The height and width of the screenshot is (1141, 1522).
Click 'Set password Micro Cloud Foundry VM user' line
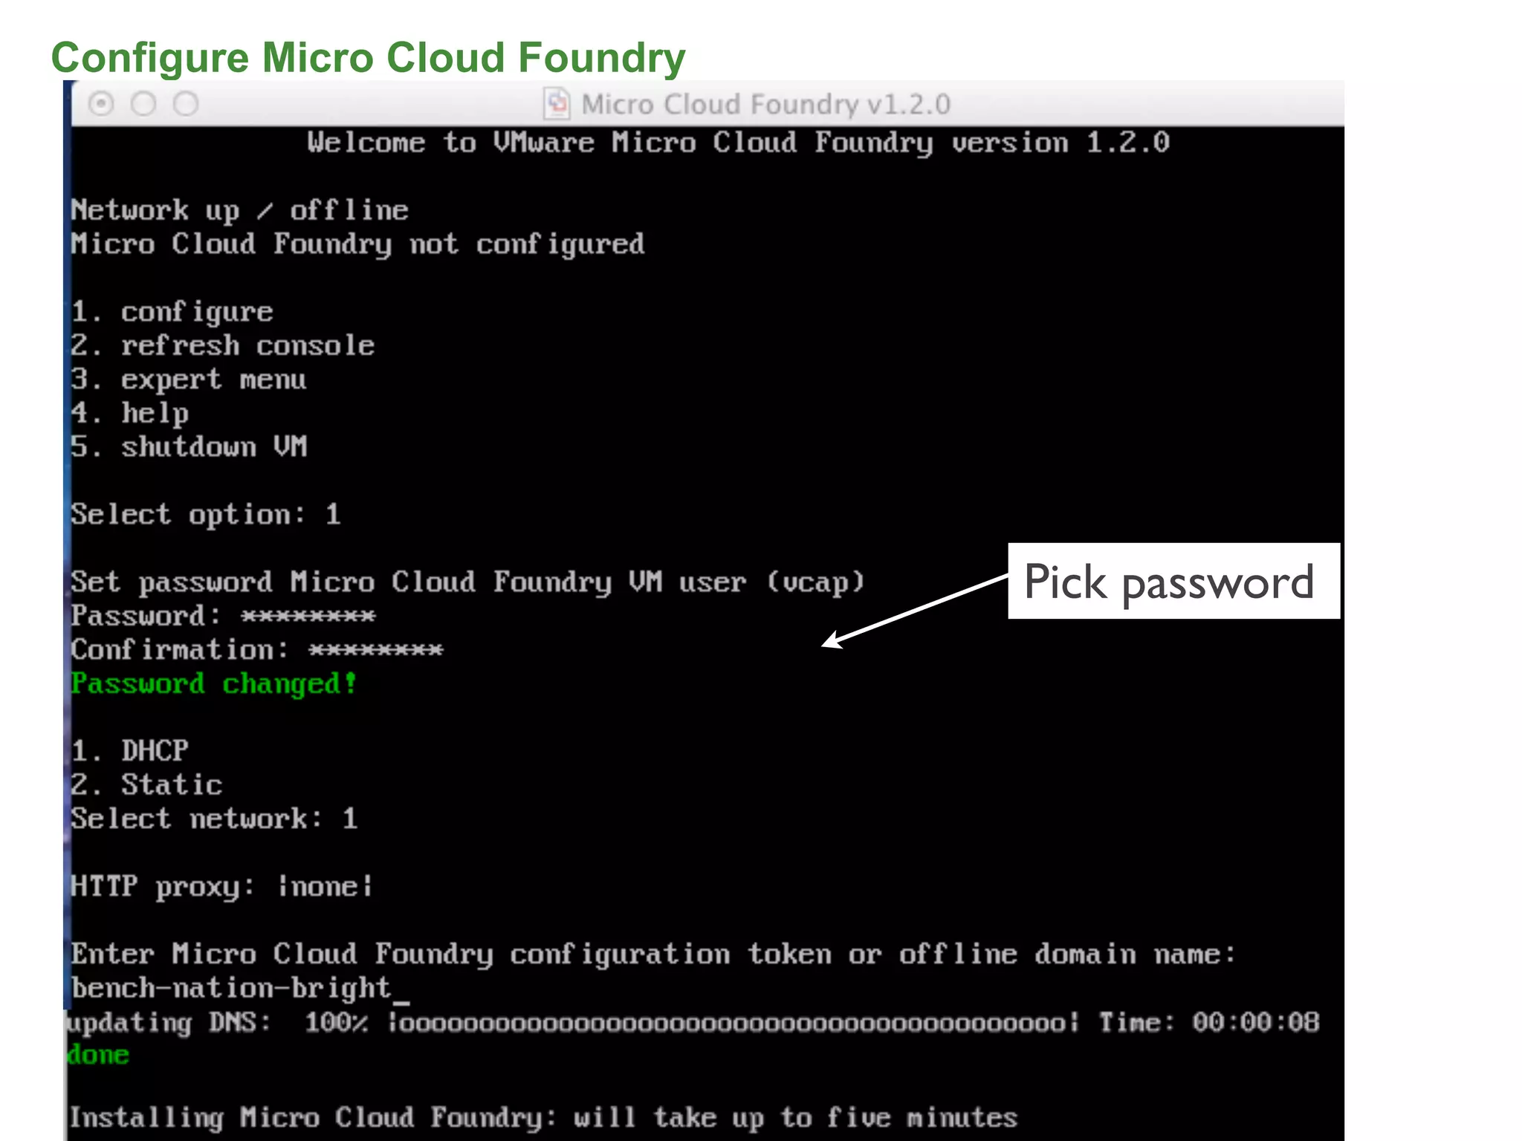[467, 582]
